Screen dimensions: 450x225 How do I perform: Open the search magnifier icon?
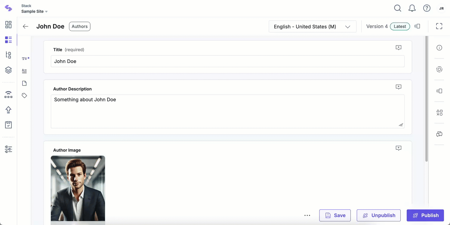(x=398, y=8)
